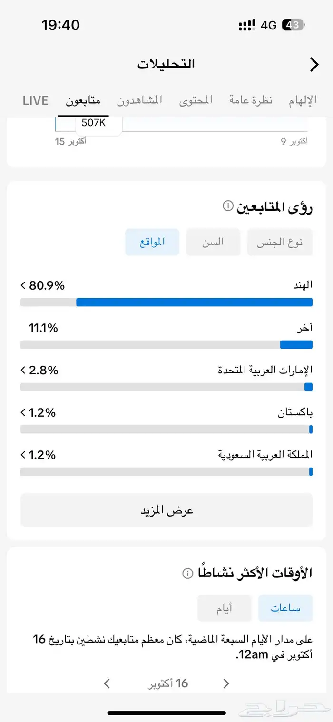Tap the next date arrow near 16 أكتوبر
Image resolution: width=333 pixels, height=722 pixels.
point(107,683)
